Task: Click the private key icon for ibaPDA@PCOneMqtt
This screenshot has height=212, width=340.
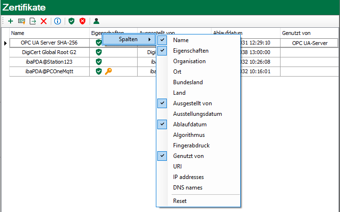Action: tap(108, 71)
